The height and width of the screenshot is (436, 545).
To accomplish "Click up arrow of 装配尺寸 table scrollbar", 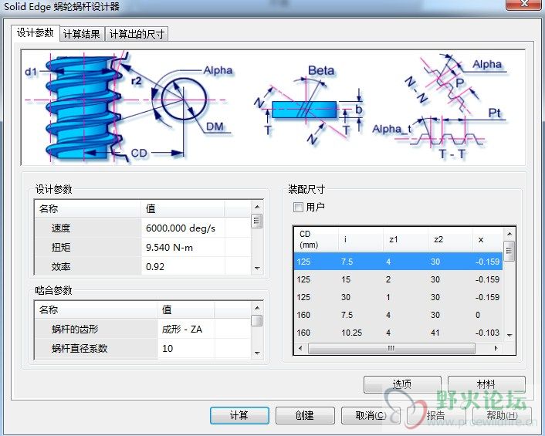I will click(509, 234).
